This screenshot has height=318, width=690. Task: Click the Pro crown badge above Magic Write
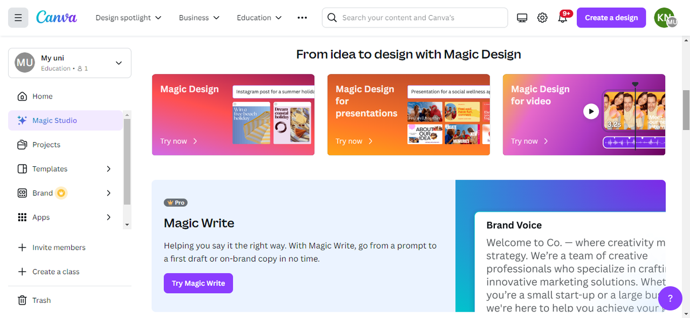(176, 203)
